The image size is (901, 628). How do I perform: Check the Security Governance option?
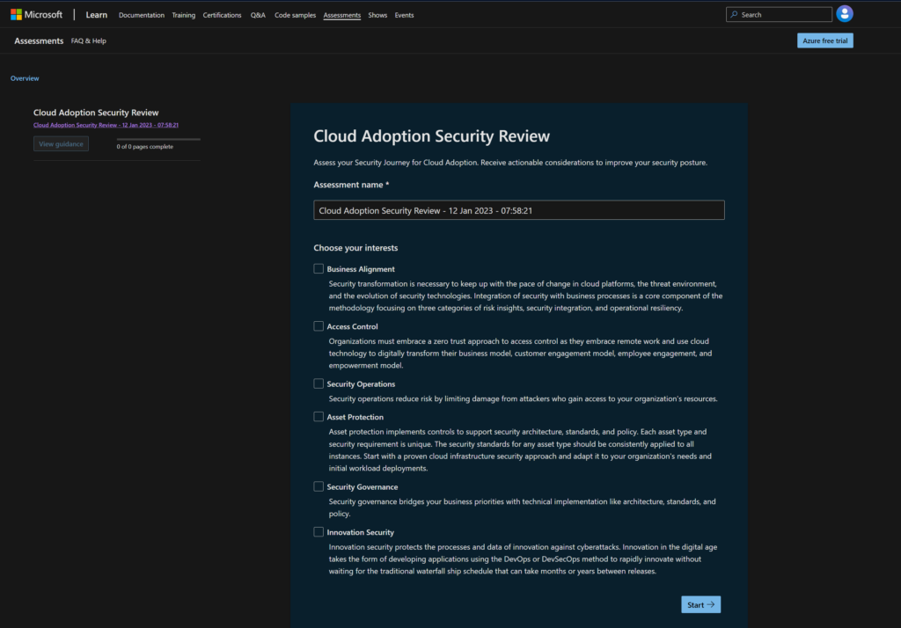click(x=319, y=486)
